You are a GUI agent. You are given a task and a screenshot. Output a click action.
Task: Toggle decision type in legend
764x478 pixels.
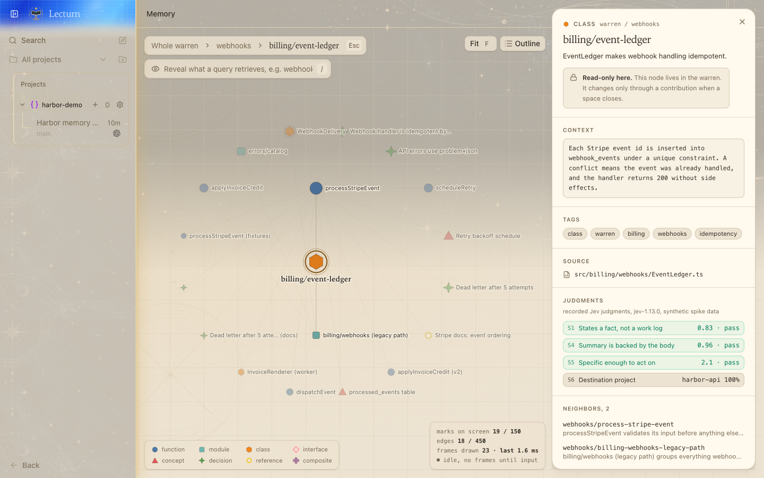[215, 460]
